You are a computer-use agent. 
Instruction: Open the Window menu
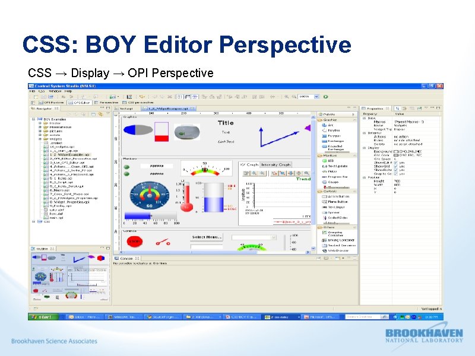point(55,91)
